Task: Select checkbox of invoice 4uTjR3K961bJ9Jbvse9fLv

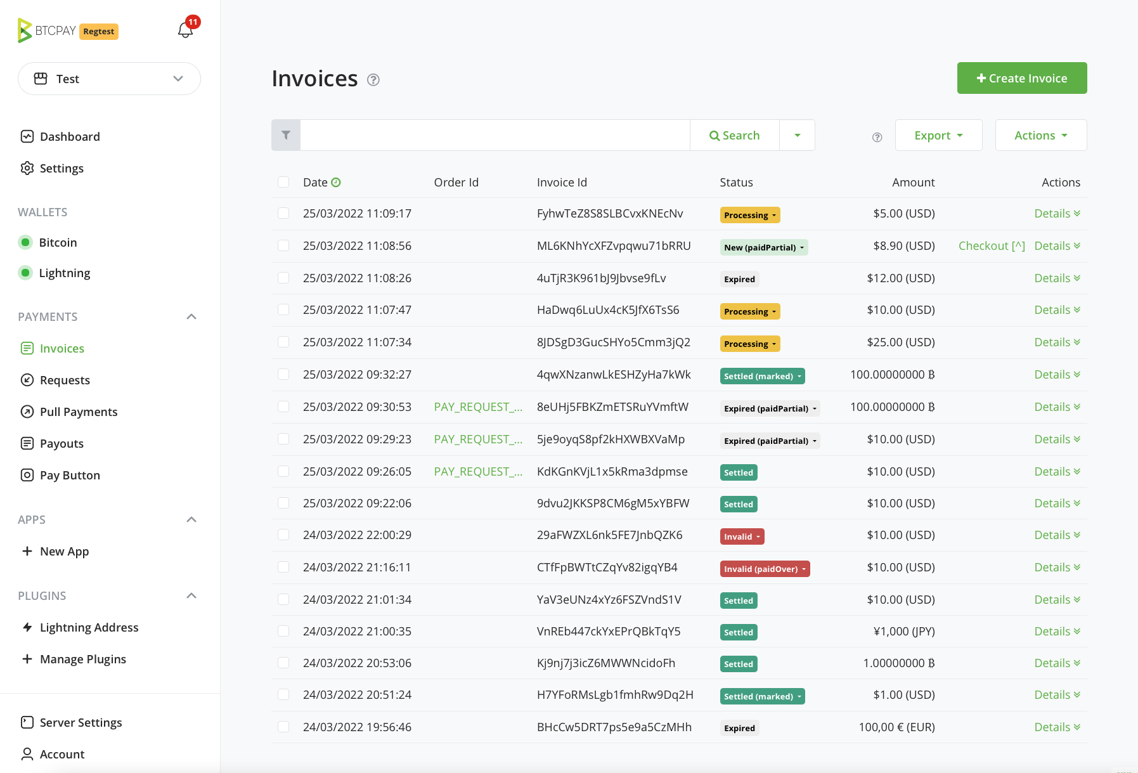Action: coord(283,278)
